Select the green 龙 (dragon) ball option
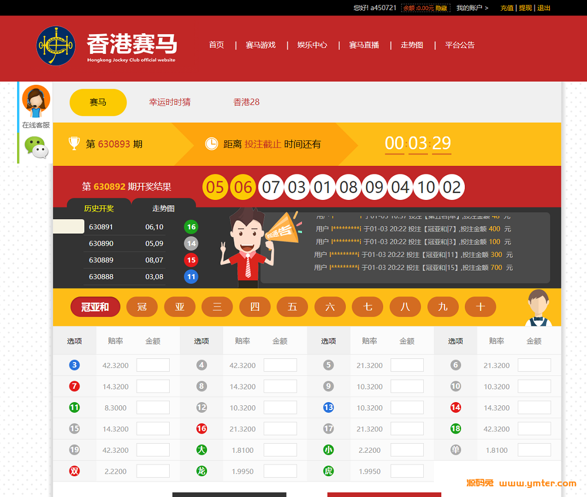Screen dimensions: 587x497 point(201,471)
